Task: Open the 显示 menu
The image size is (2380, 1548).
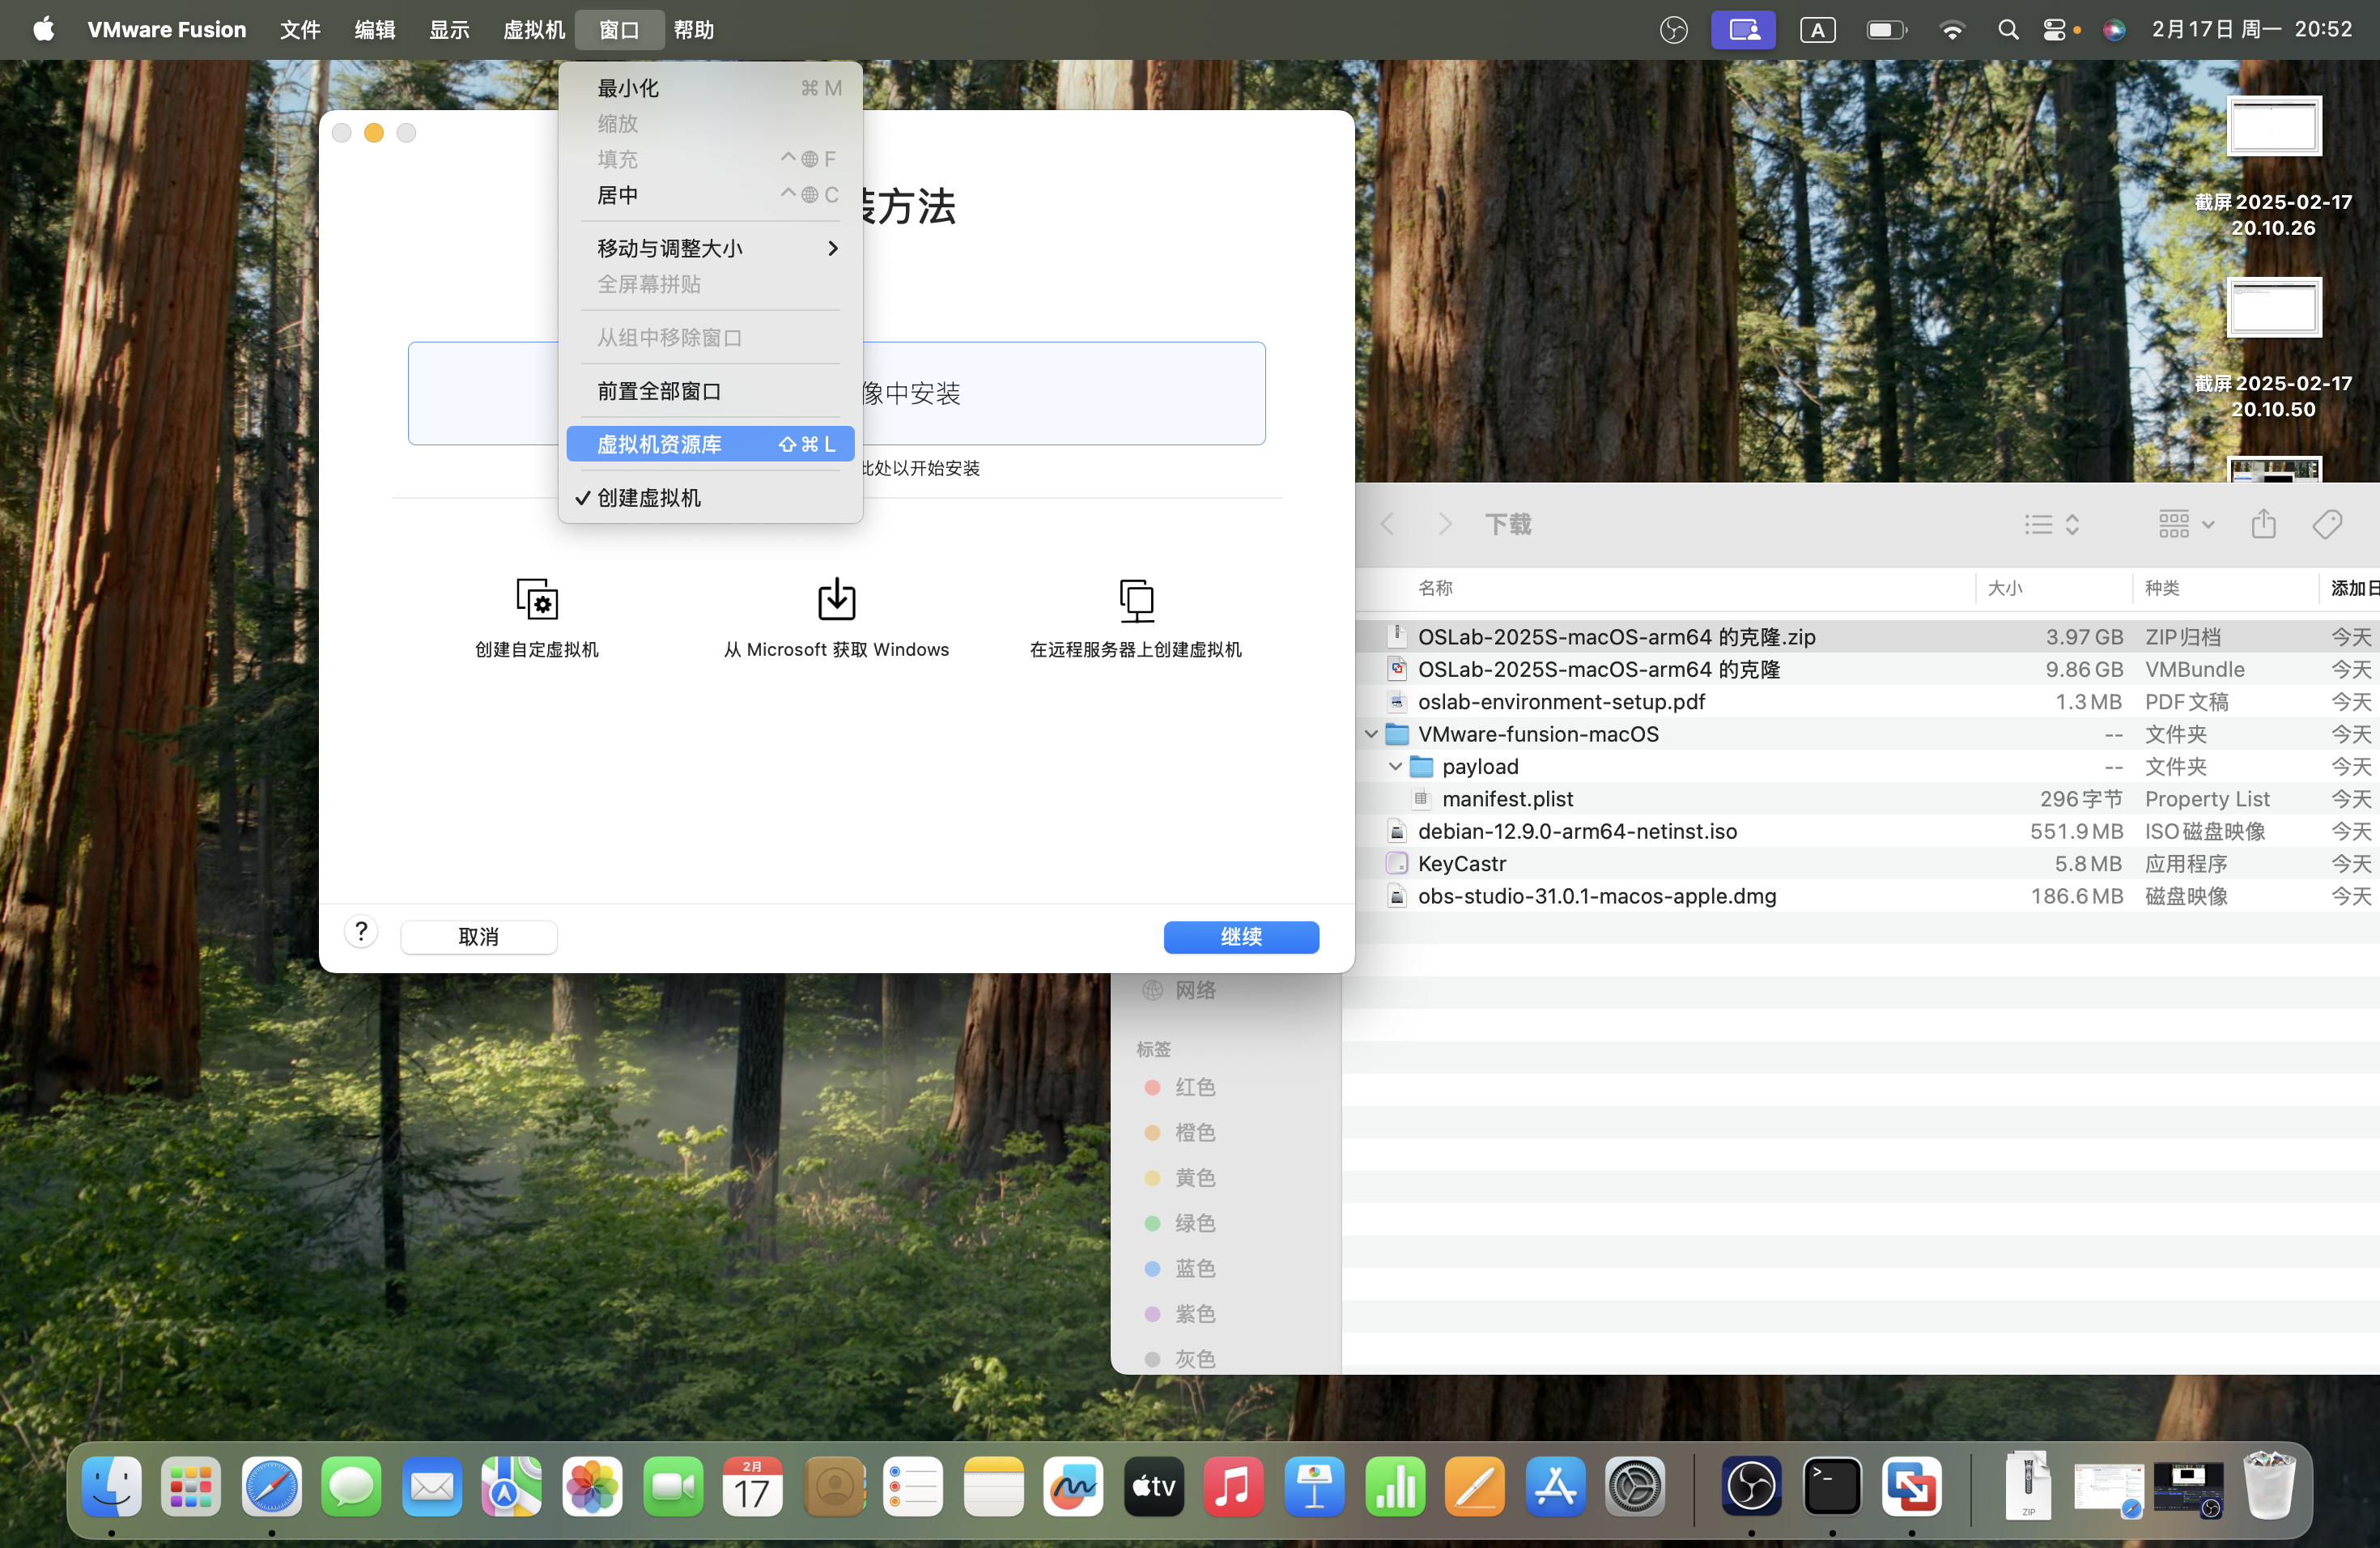Action: (x=449, y=30)
